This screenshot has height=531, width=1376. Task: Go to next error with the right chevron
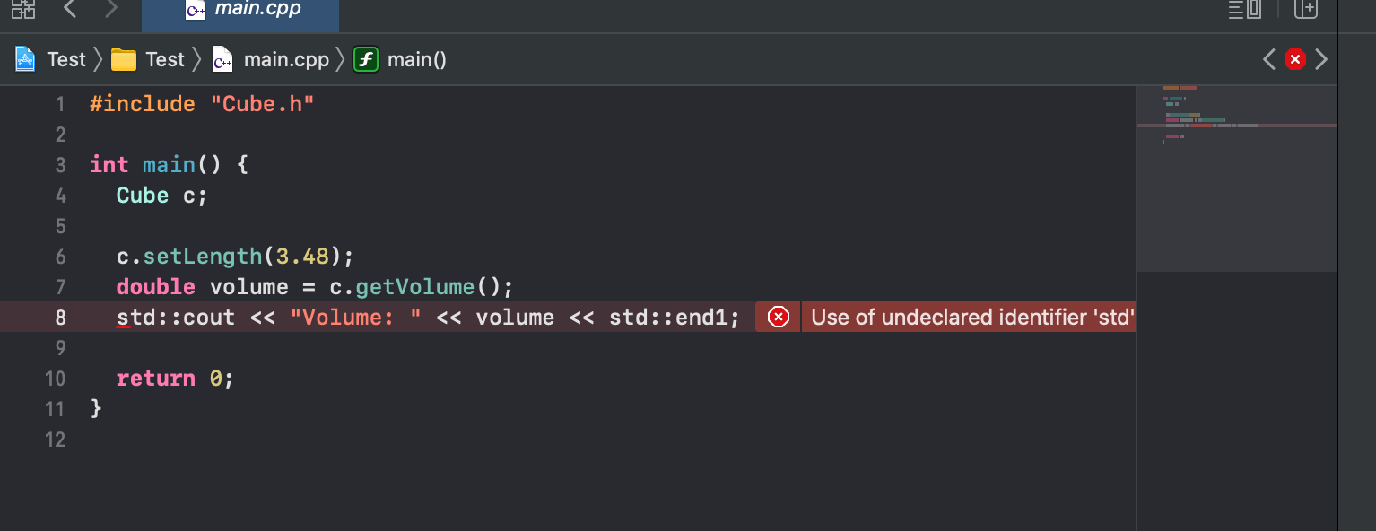coord(1320,58)
